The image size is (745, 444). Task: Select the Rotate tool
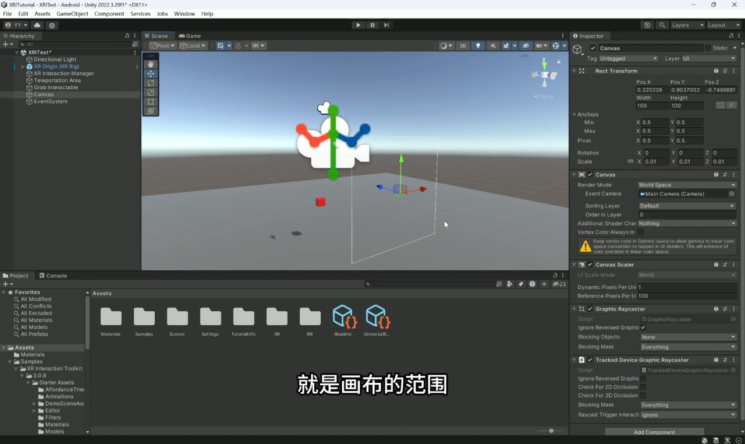point(151,83)
